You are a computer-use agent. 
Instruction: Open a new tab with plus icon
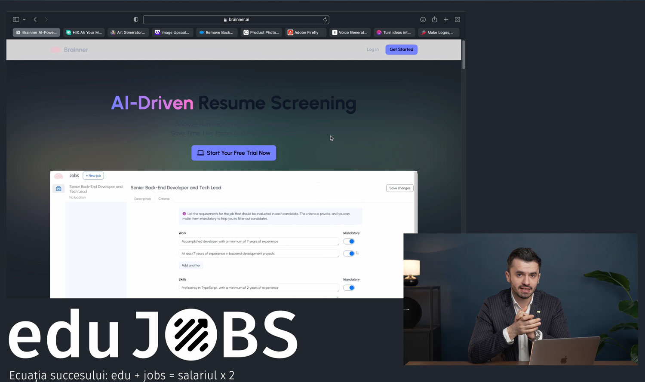point(446,19)
